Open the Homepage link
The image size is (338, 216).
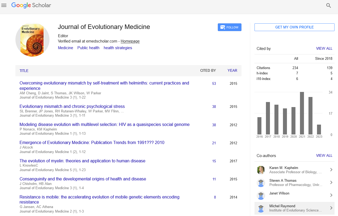[130, 41]
